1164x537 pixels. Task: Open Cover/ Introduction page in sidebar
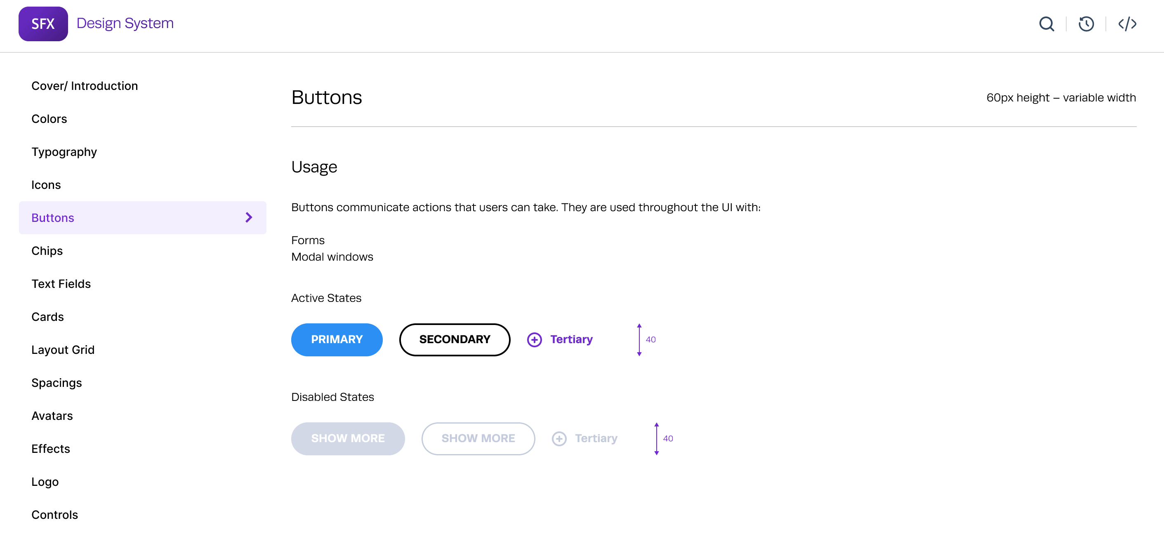tap(85, 86)
